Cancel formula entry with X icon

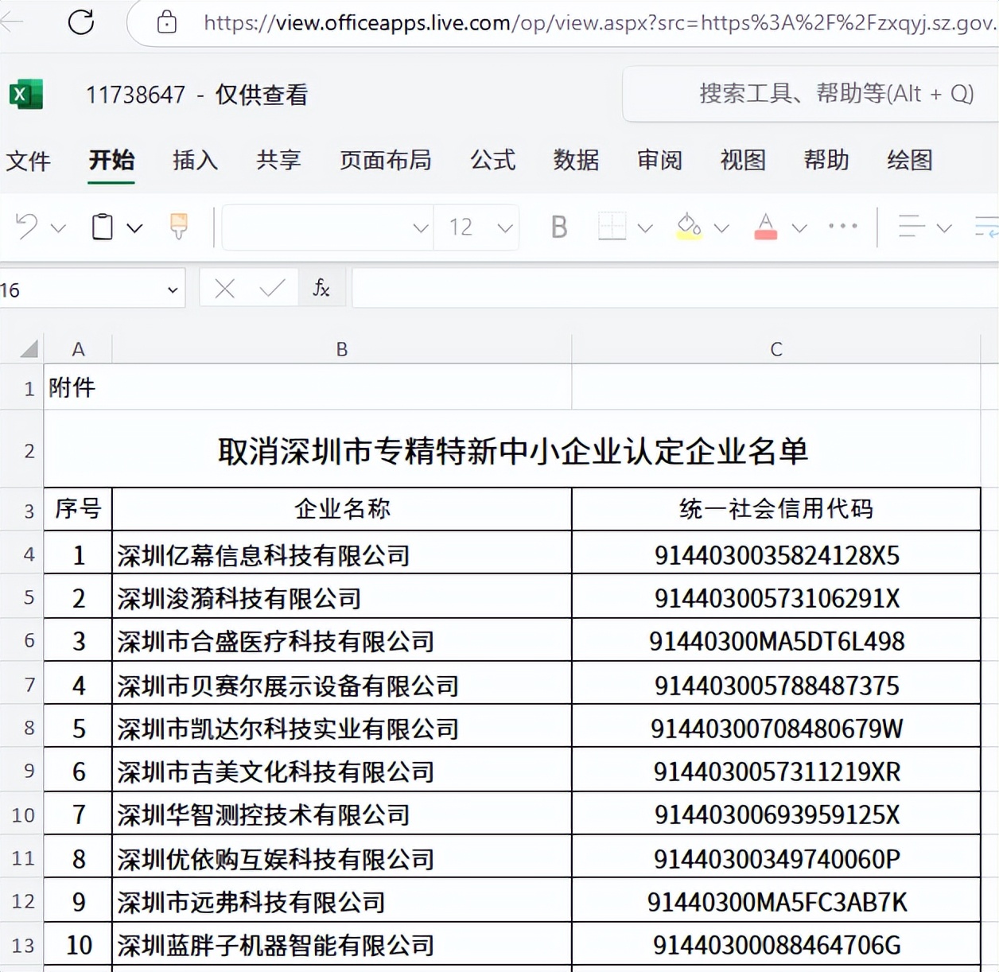[225, 288]
